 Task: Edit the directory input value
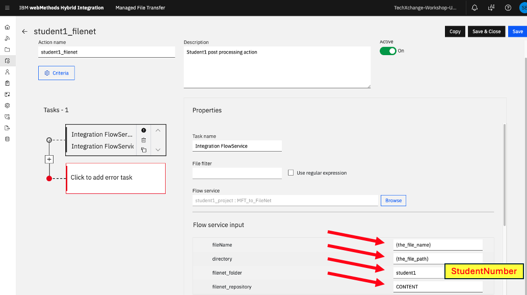pyautogui.click(x=438, y=259)
